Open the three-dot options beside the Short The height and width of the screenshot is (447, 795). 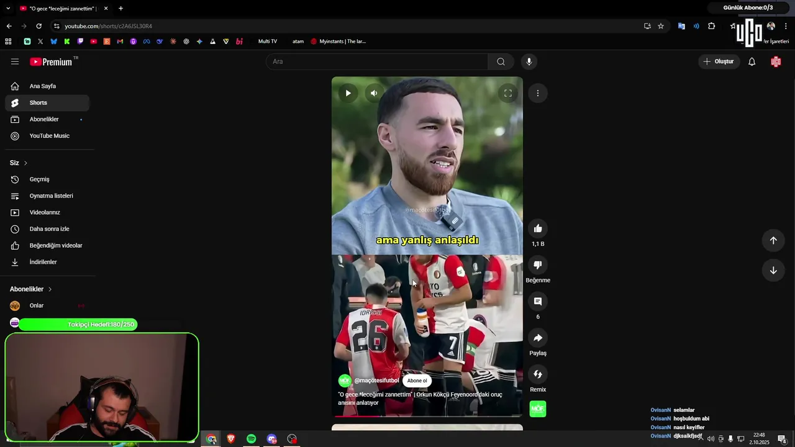[538, 93]
